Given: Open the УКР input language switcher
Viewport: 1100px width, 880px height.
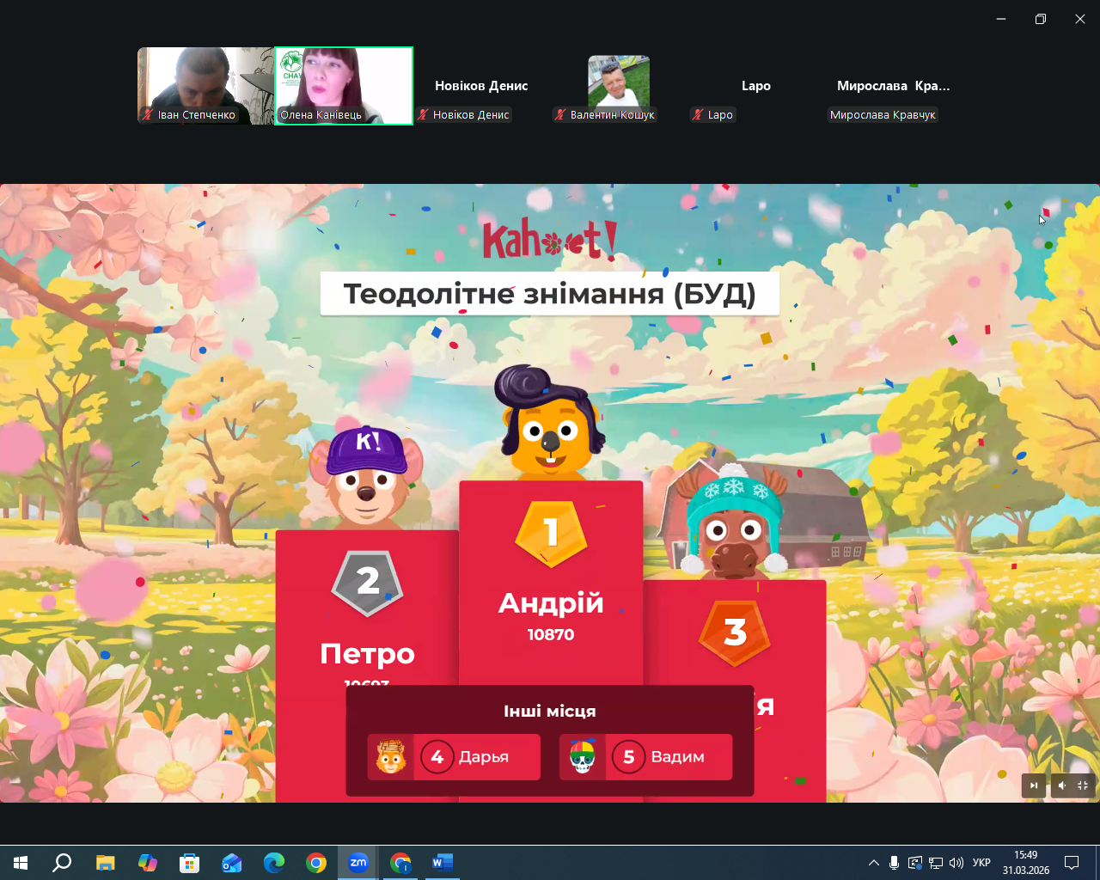Looking at the screenshot, I should pyautogui.click(x=981, y=863).
